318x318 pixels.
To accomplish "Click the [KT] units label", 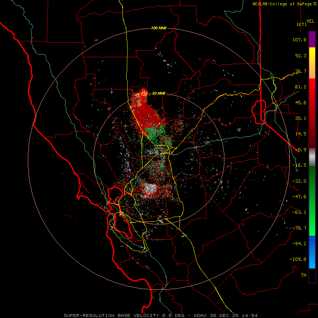I will click(301, 24).
